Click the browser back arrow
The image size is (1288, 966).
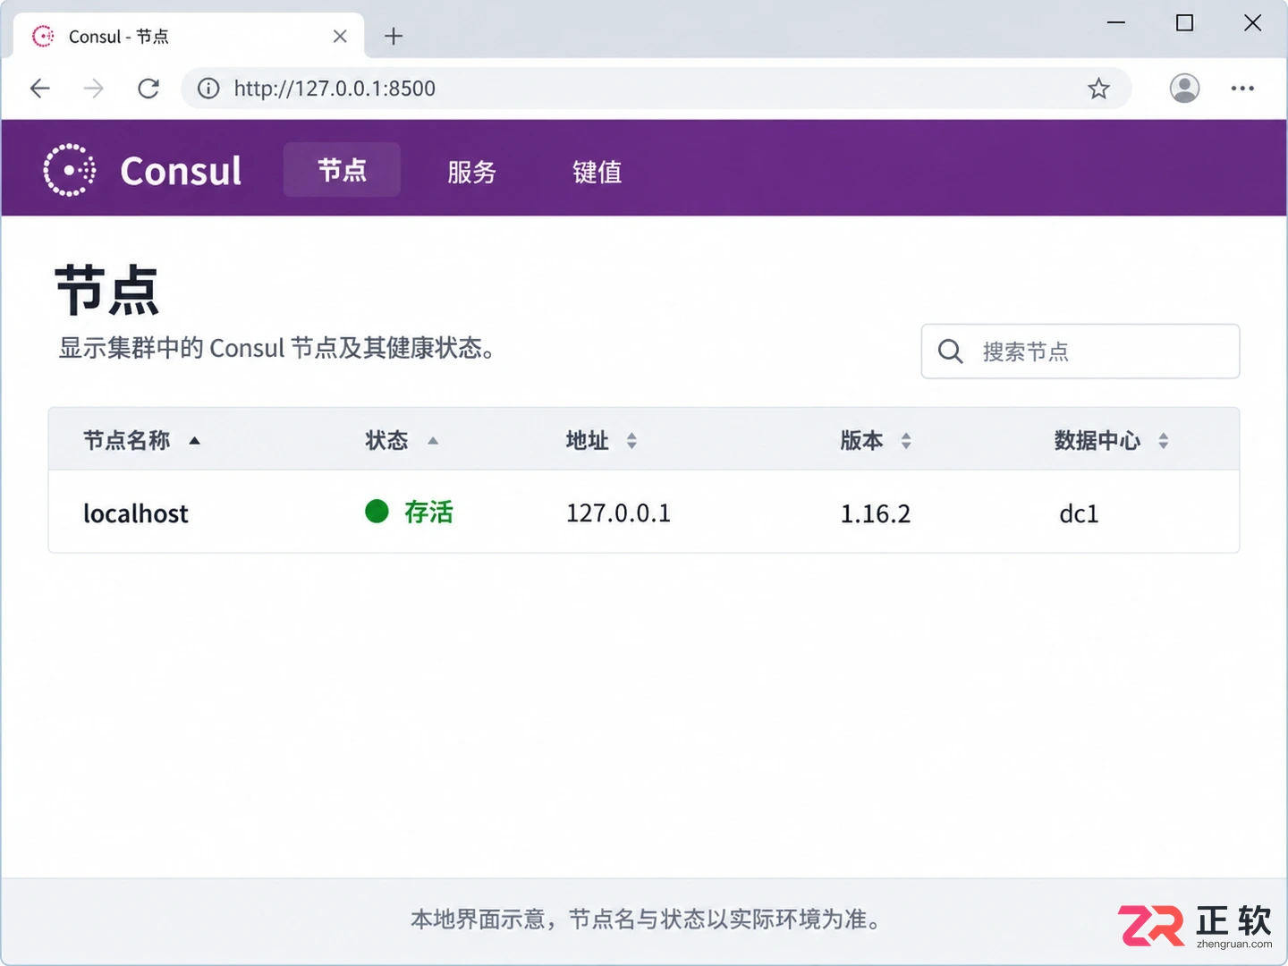pyautogui.click(x=40, y=89)
